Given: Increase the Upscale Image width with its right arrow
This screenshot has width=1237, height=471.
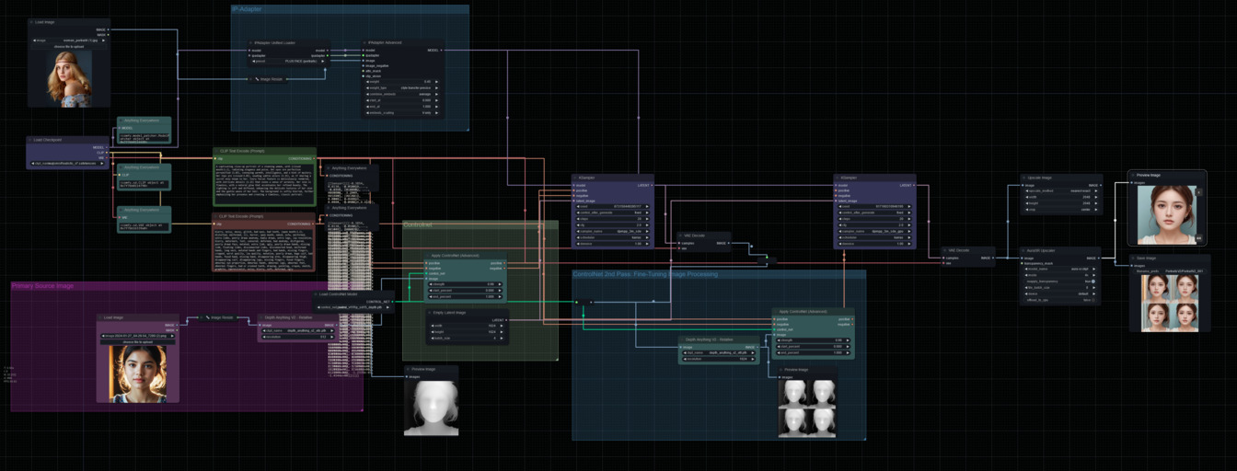Looking at the screenshot, I should click(x=1095, y=197).
